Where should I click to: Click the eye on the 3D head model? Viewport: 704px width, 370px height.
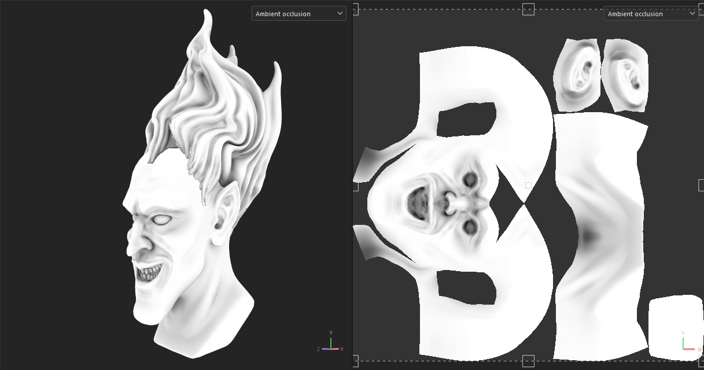(x=161, y=220)
